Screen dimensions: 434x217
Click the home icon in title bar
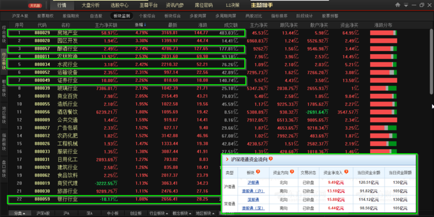(398, 5)
